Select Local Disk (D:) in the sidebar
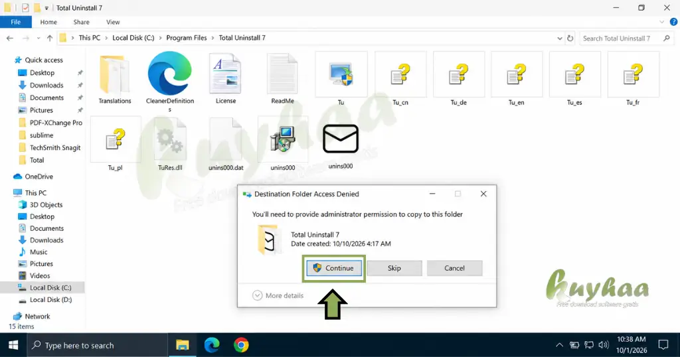 point(50,299)
